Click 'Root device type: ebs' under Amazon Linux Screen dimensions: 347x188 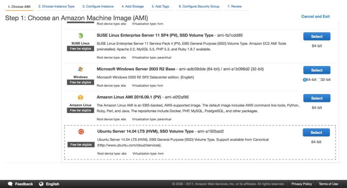(111, 119)
